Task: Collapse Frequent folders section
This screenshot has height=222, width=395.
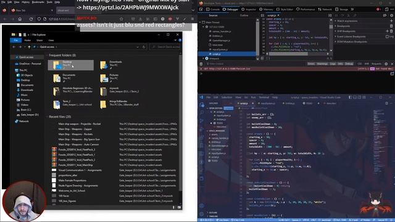Action: 47,55
